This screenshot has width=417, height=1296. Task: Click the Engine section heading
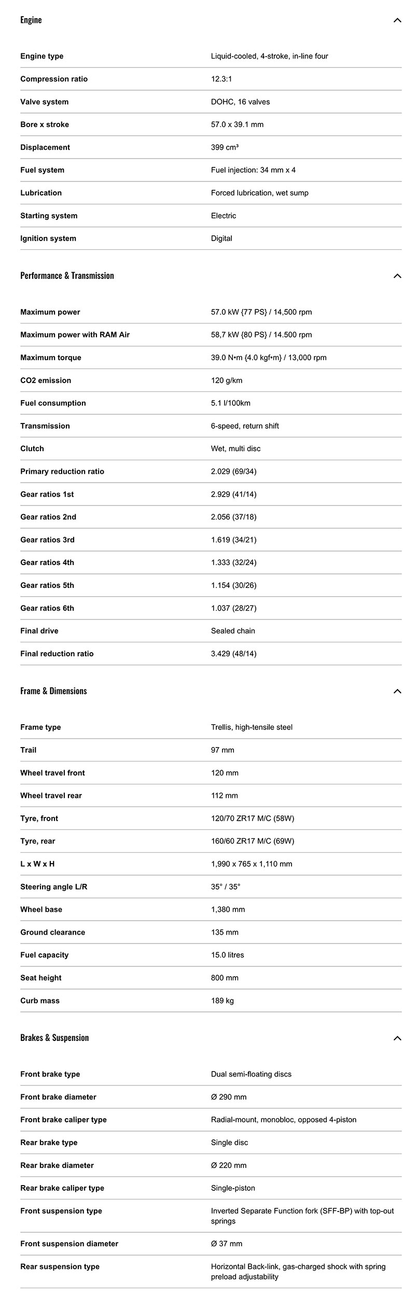[31, 20]
